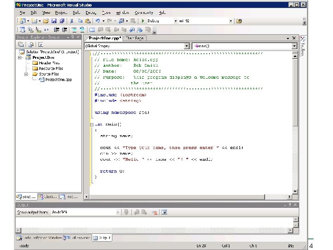Click Solution Explorer Properties icon
Viewport: 333px width, 250px height.
[21, 44]
